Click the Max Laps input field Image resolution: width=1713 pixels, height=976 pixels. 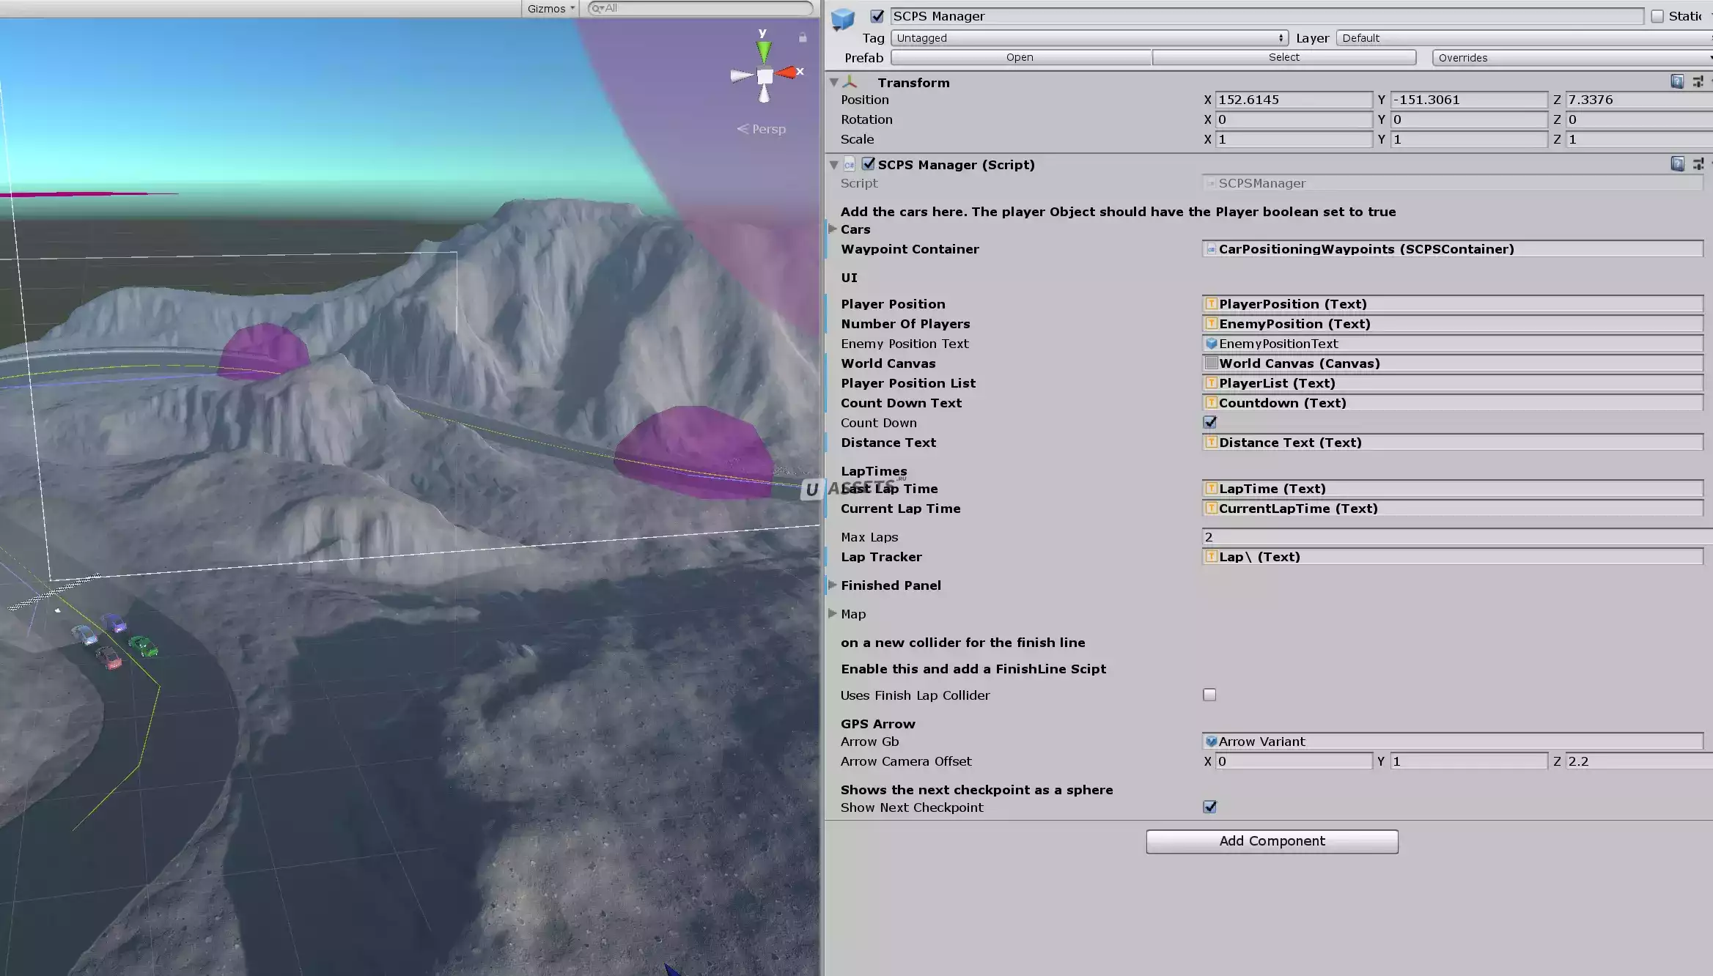[x=1453, y=537]
